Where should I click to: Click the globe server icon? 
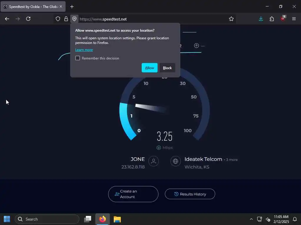[x=175, y=161]
